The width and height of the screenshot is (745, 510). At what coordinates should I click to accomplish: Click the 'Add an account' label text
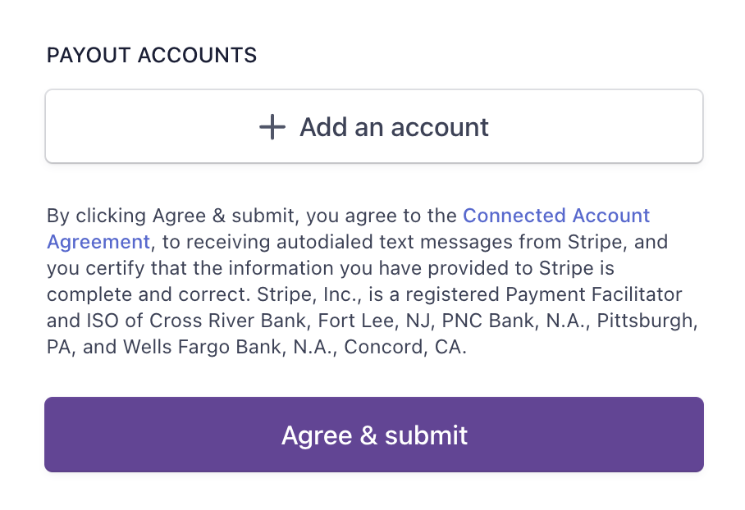(394, 127)
